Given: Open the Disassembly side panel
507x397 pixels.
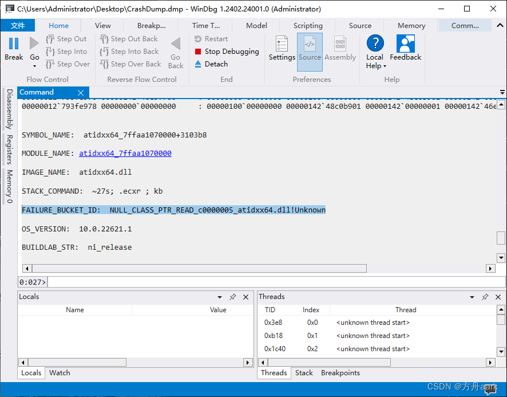Looking at the screenshot, I should pos(10,109).
